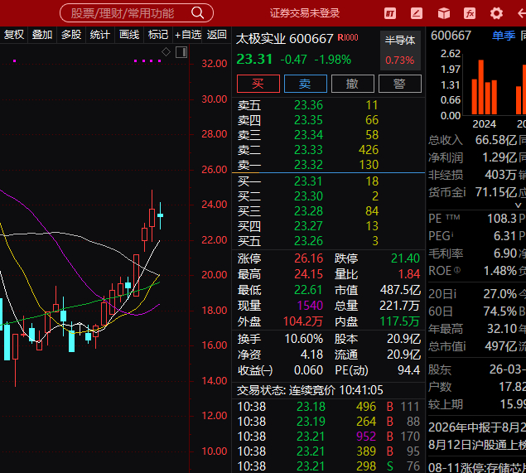The height and width of the screenshot is (473, 526).
Task: Click the PE(动) value 94.4
Action: click(408, 370)
